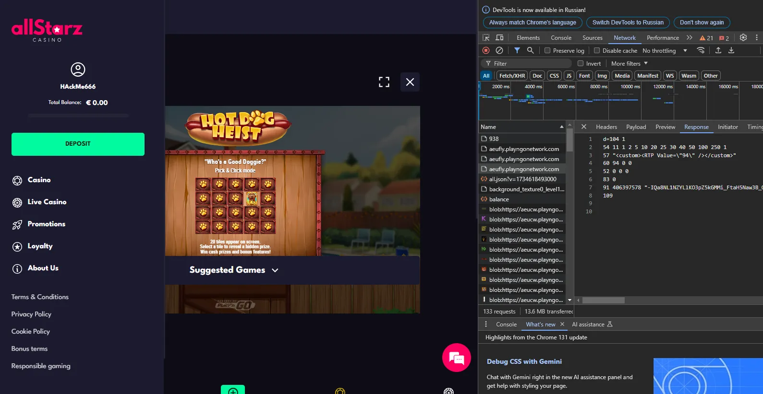Screen dimensions: 763x394
Task: Show the 2 issues indicator
Action: click(724, 38)
